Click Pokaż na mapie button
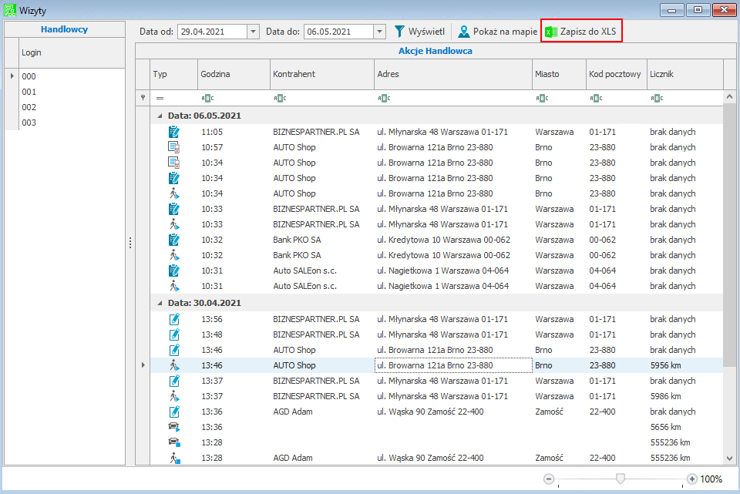 497,32
